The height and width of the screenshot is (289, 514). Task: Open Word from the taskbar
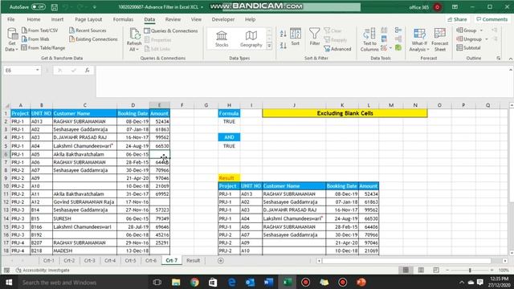pos(268,282)
